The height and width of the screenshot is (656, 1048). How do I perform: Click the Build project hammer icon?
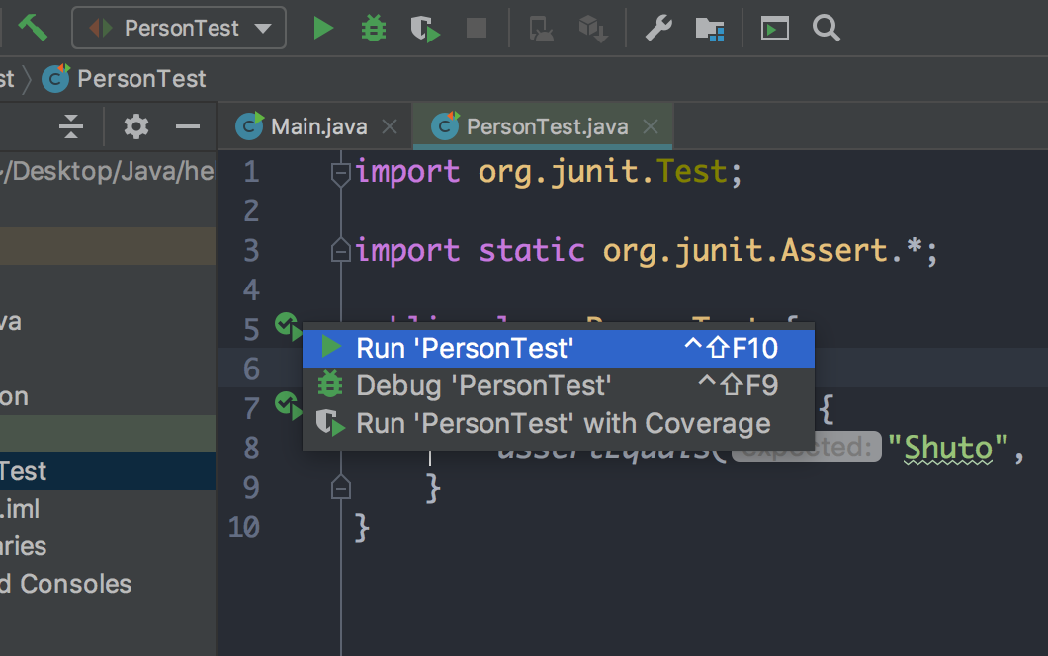point(32,28)
